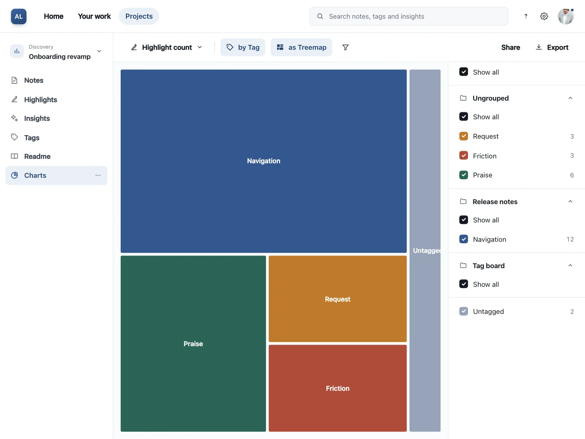
Task: Toggle Show all under Tag board
Action: pos(464,284)
